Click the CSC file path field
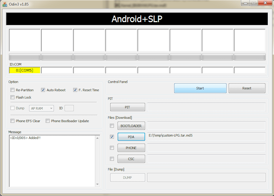274x196 pixels. [206, 159]
